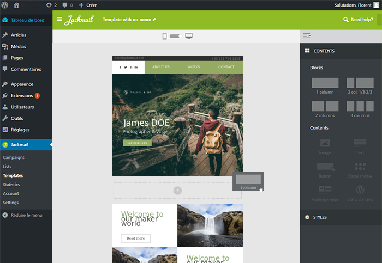
Task: Open the Jackmail hamburger menu
Action: pos(59,19)
